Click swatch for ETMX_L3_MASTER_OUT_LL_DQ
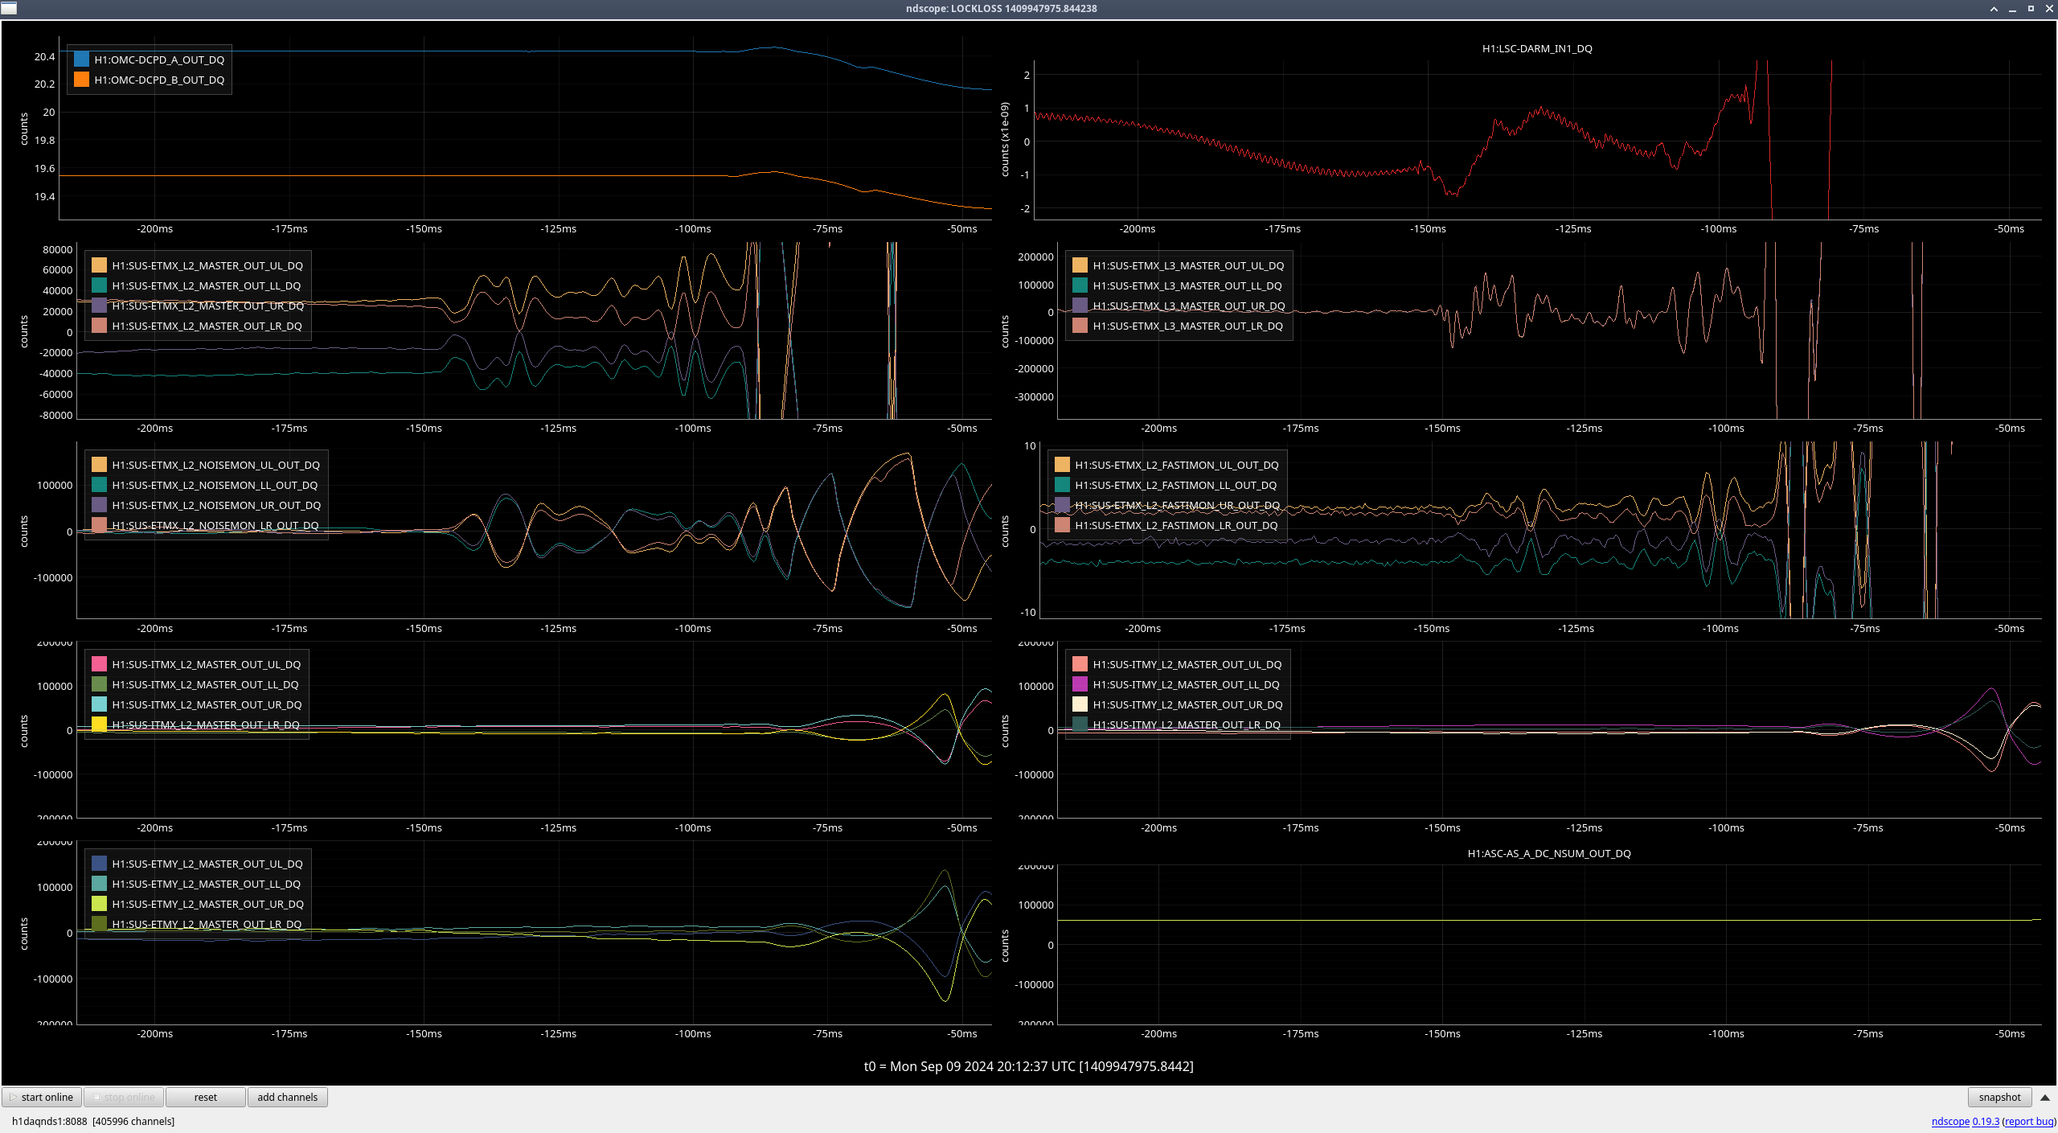The width and height of the screenshot is (2058, 1133). [1080, 285]
